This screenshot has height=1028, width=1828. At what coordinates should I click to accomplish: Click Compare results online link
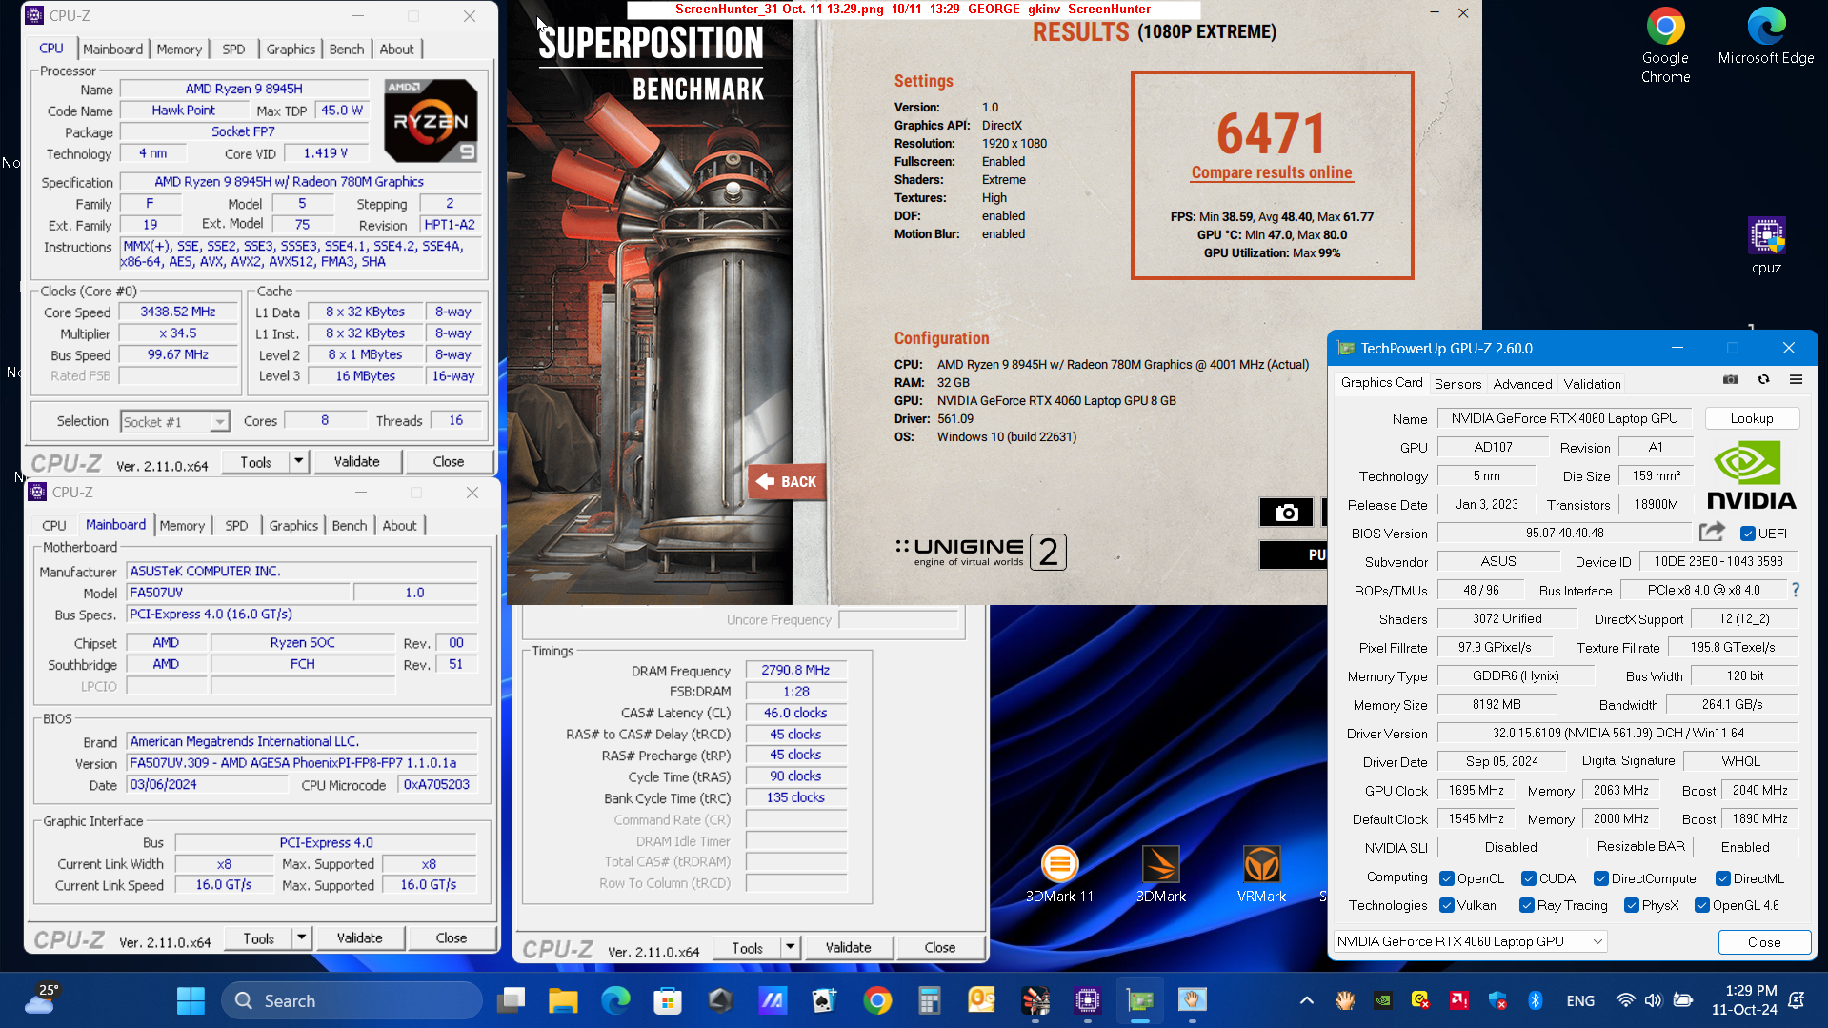tap(1271, 172)
